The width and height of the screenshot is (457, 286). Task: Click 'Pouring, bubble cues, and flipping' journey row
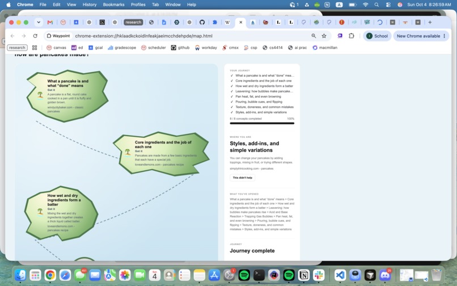coord(262,102)
